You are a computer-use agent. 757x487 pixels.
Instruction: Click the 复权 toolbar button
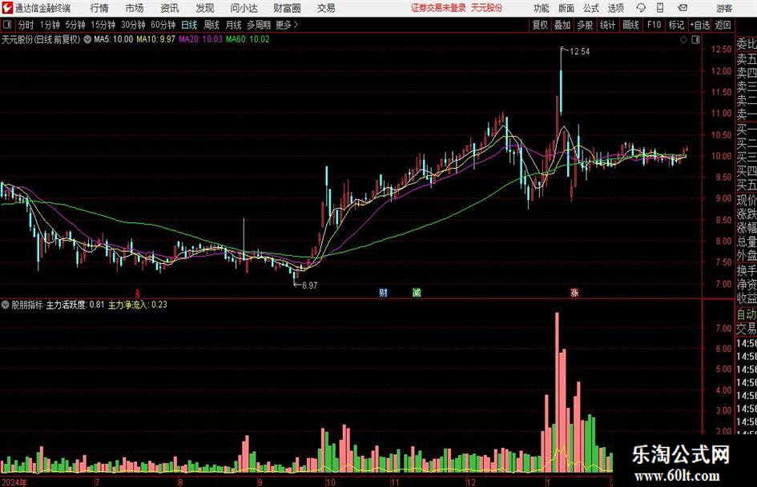pos(540,25)
